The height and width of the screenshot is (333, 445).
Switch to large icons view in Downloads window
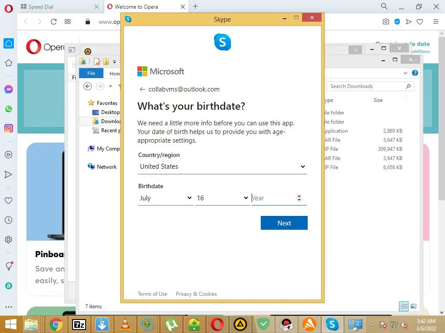coord(414,306)
